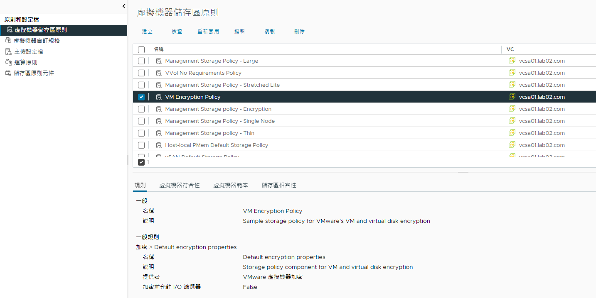Click the sidebar vertical splitter handle

click(x=128, y=160)
